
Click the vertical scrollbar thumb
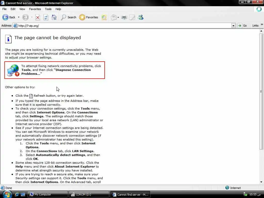261,92
